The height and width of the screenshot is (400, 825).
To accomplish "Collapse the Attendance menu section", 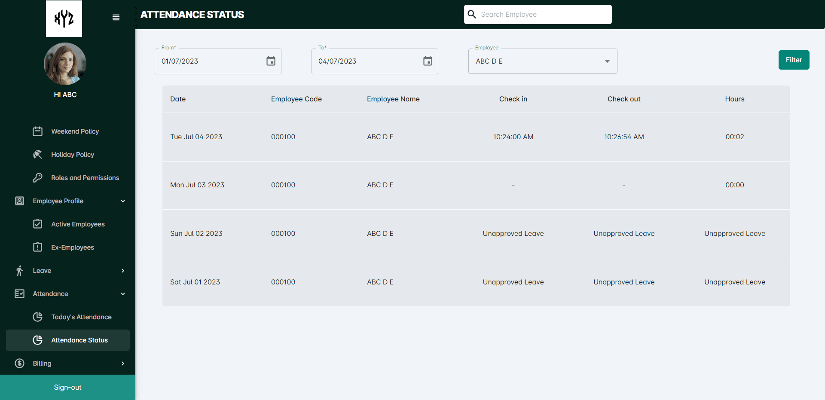I will 123,294.
